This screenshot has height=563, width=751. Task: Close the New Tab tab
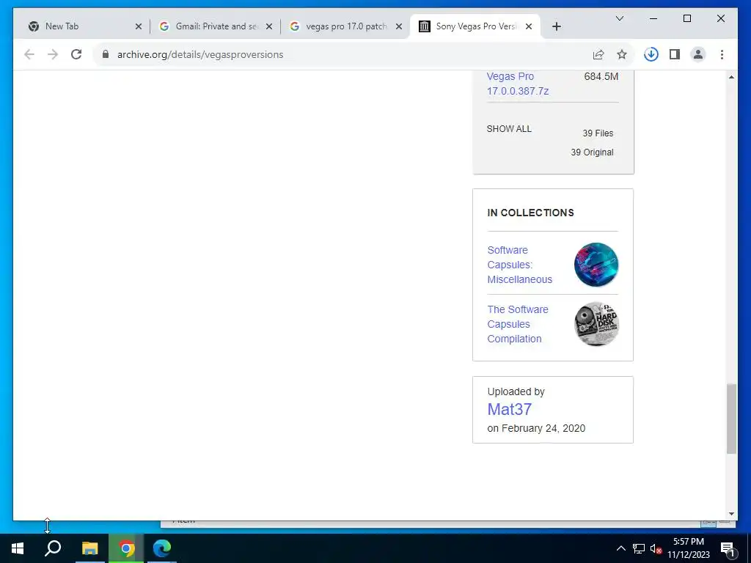click(139, 27)
